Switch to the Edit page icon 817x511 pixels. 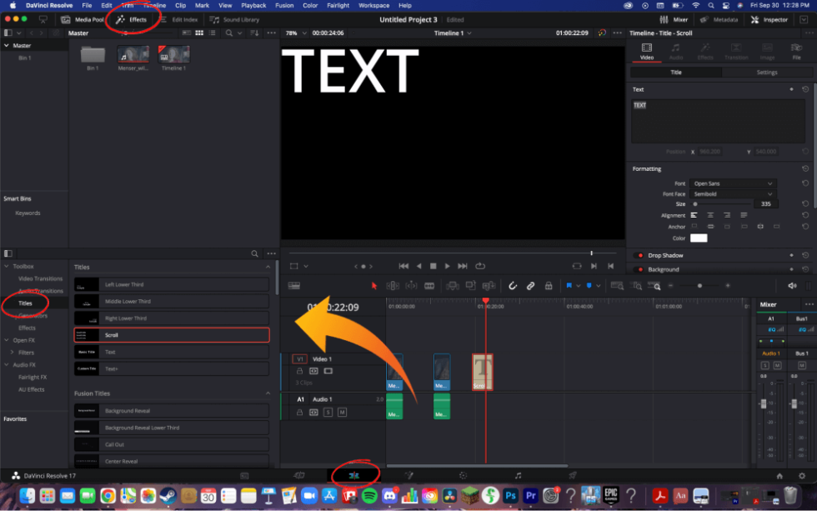pyautogui.click(x=353, y=476)
